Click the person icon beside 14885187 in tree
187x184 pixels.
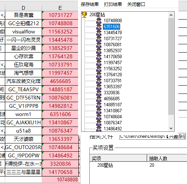click(99, 105)
